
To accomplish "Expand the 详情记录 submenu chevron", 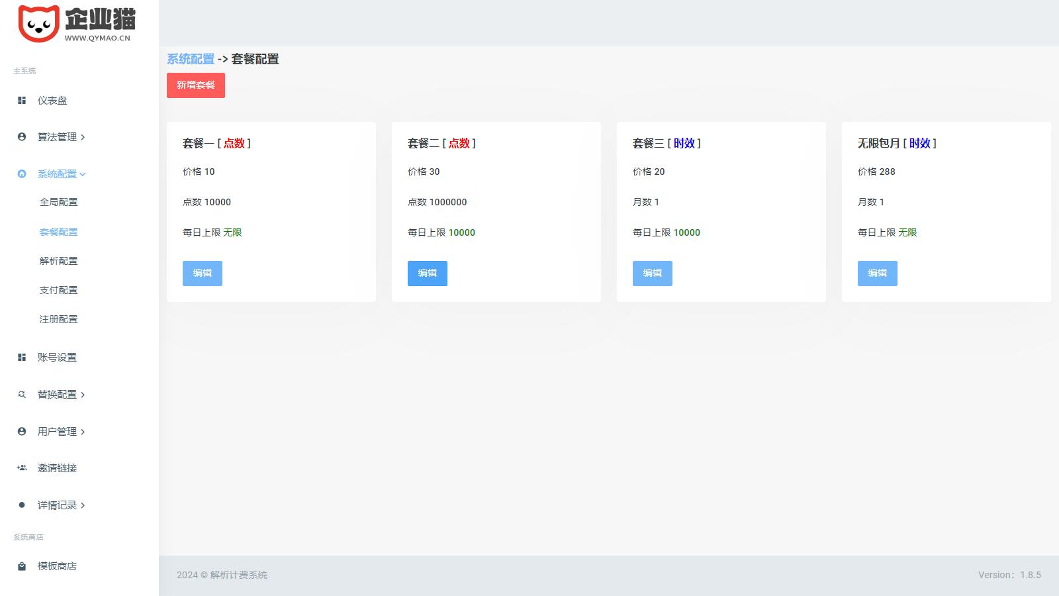I will pyautogui.click(x=83, y=506).
